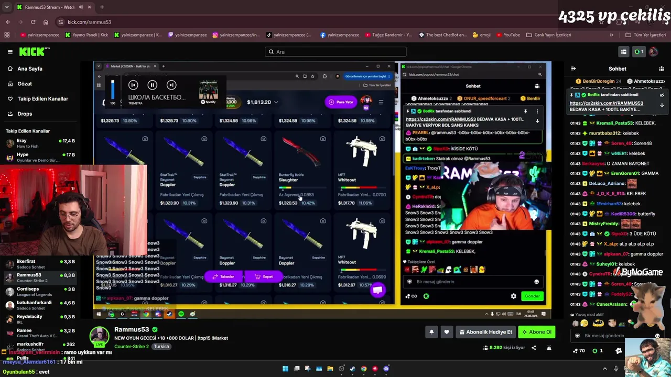
Task: Mute the Rammus53 Stream tab audio
Action: [81, 7]
